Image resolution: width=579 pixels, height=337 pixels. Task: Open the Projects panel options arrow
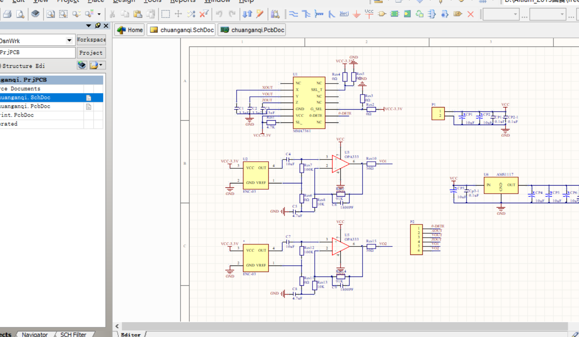(88, 25)
